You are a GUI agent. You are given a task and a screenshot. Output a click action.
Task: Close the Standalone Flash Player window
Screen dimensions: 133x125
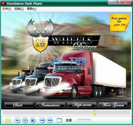click(x=126, y=2)
